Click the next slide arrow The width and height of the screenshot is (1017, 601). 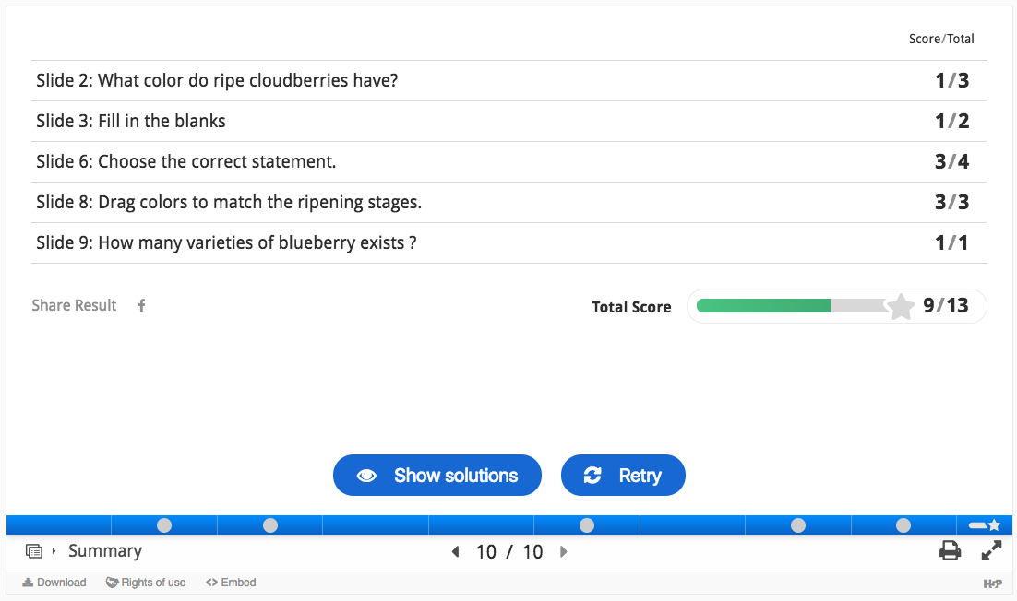[x=564, y=552]
